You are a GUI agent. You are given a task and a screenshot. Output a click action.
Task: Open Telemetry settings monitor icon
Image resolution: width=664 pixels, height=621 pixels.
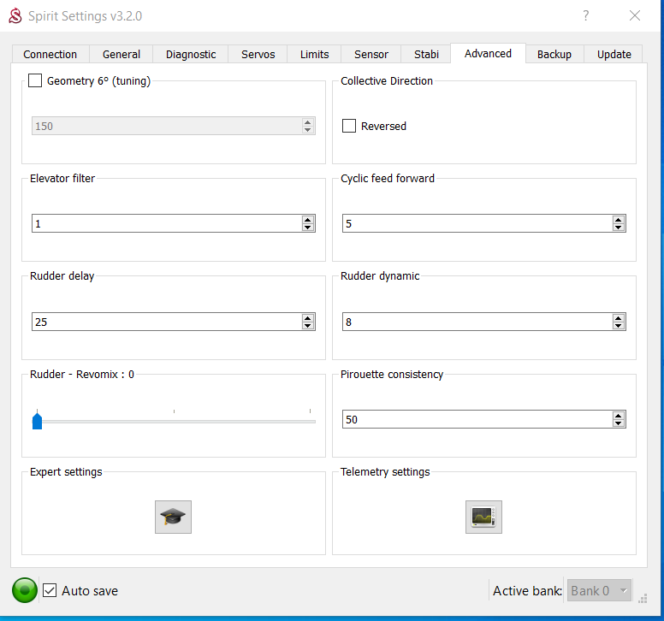pyautogui.click(x=483, y=517)
